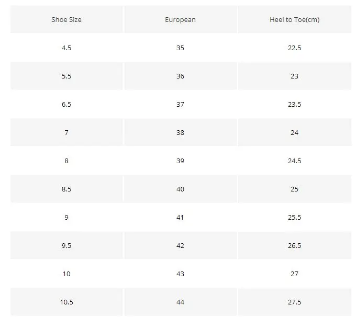Select European size 40
This screenshot has width=356, height=317.
(181, 189)
